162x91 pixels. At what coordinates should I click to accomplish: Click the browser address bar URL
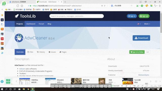point(57,6)
